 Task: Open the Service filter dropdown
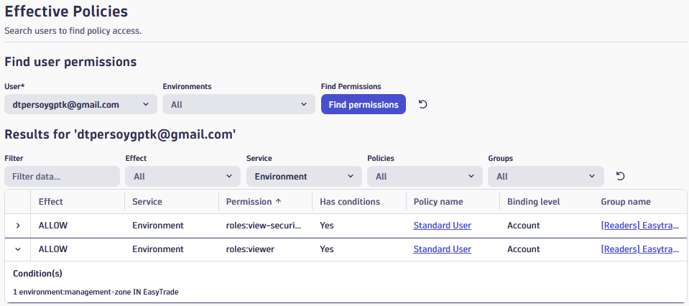click(303, 176)
